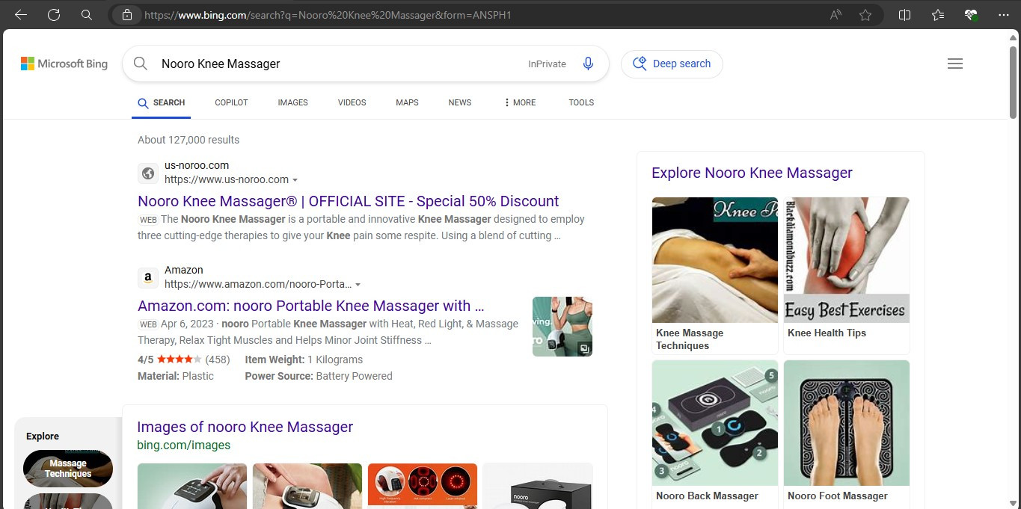Select Massage Techniques explore chip

68,469
